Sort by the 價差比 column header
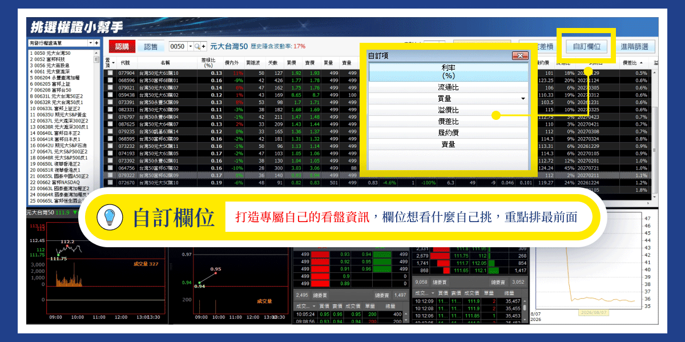The height and width of the screenshot is (342, 685). (x=635, y=63)
